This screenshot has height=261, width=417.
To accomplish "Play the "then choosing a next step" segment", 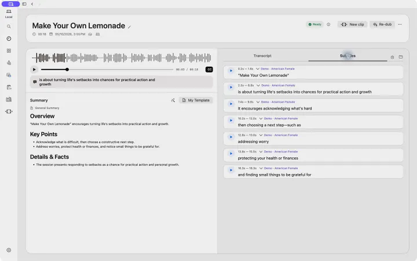I will (x=231, y=121).
